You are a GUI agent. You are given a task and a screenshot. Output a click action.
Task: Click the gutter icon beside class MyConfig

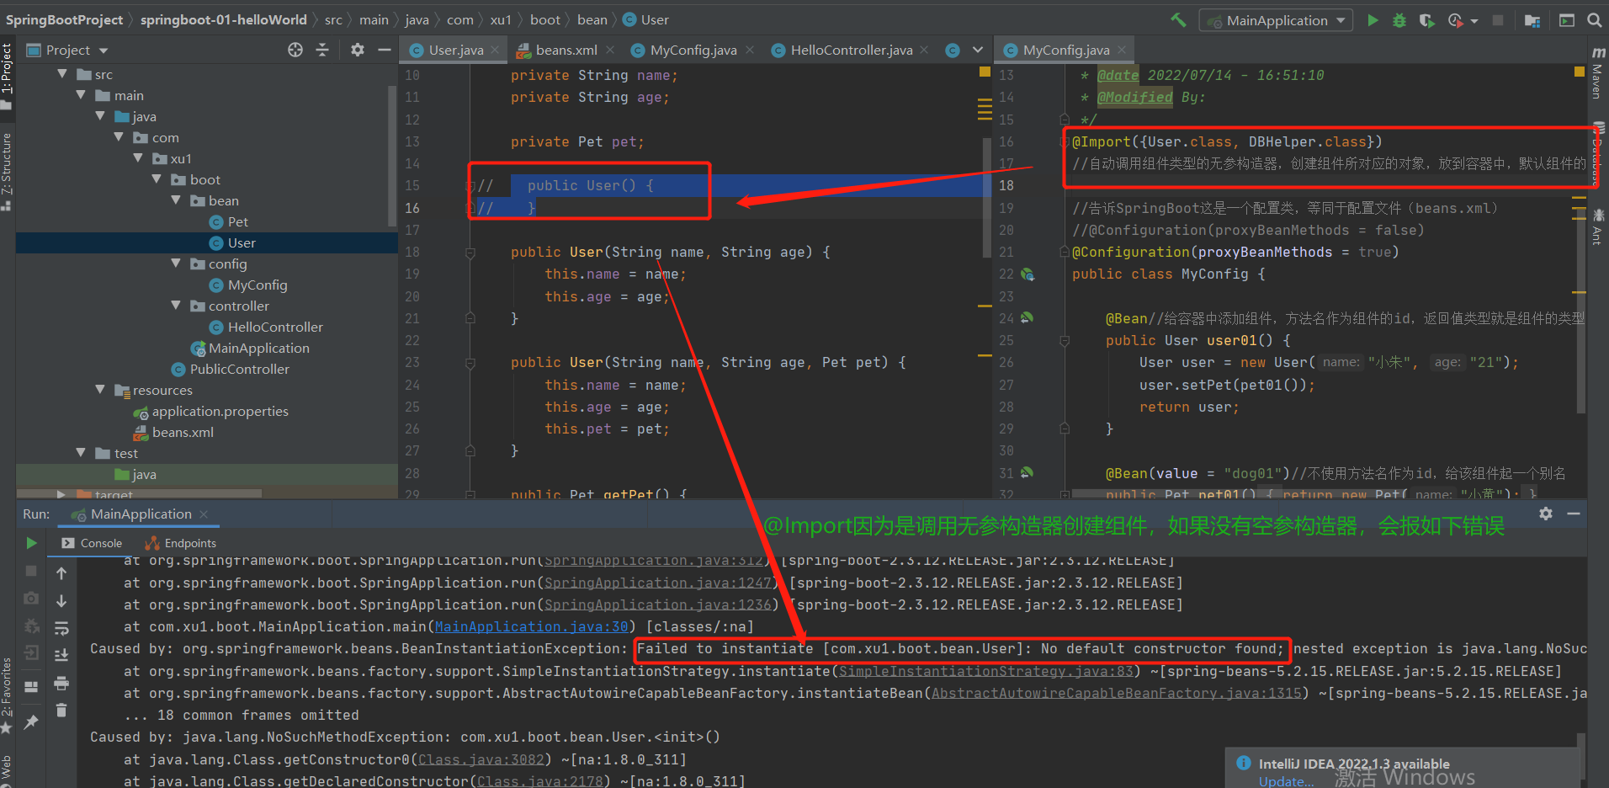[x=1027, y=274]
